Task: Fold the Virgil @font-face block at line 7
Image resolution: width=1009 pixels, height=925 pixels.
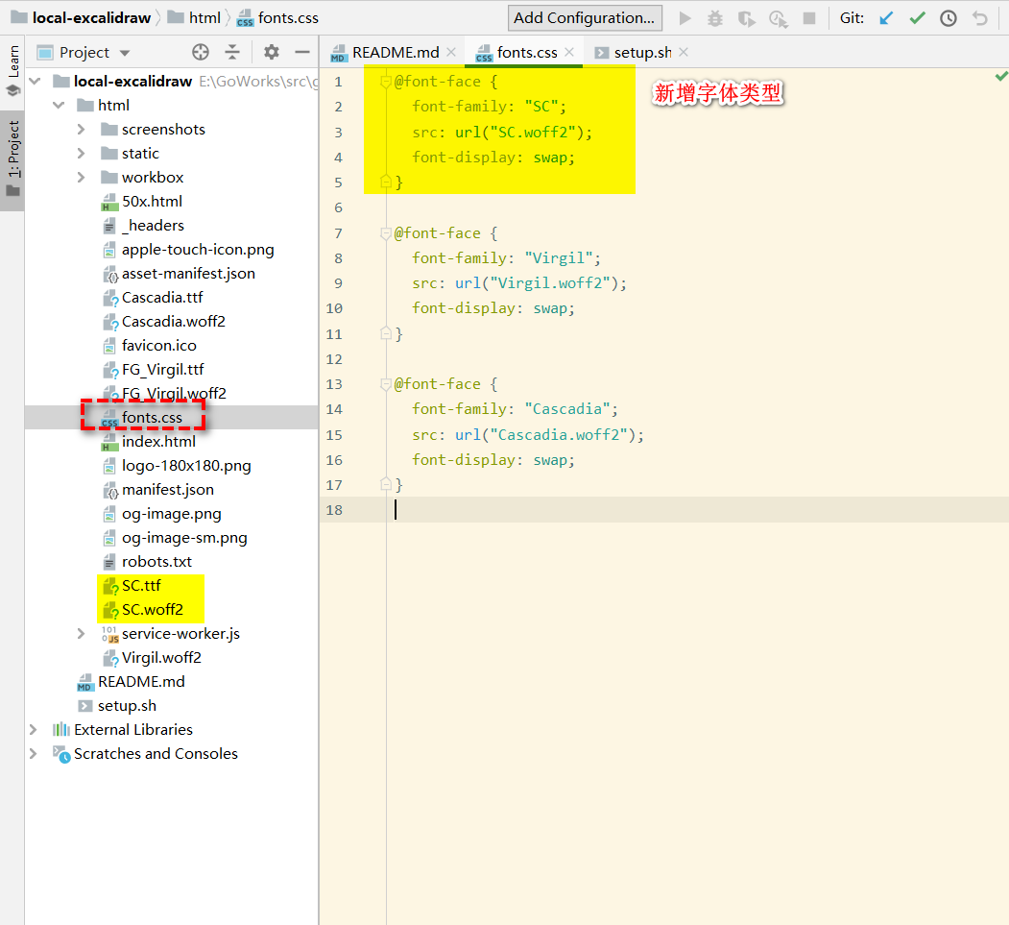Action: 386,233
